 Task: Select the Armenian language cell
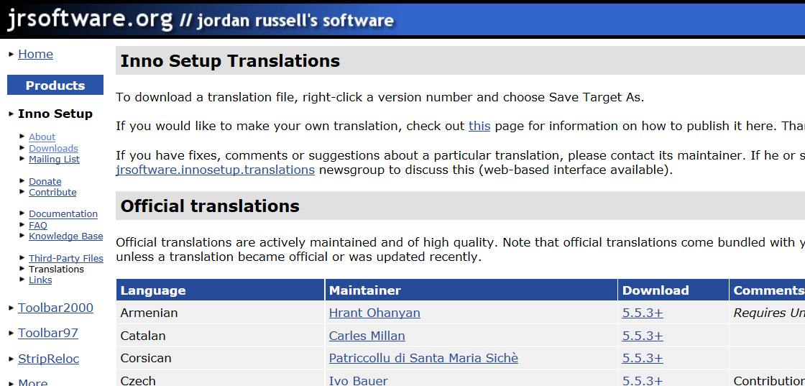tap(220, 313)
